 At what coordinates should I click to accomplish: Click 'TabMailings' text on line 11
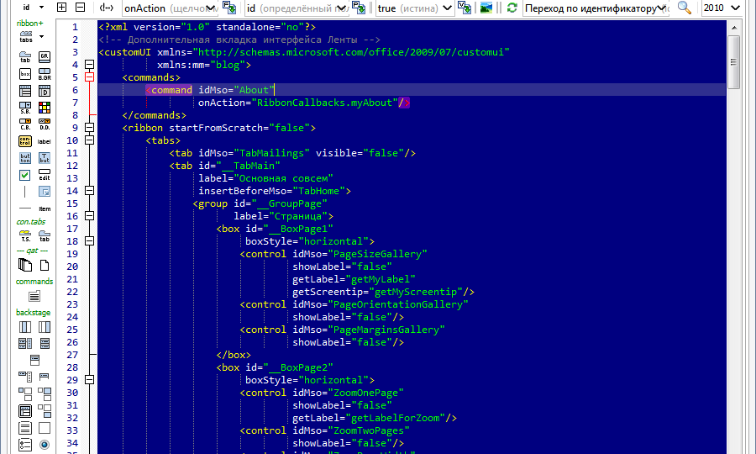(272, 153)
